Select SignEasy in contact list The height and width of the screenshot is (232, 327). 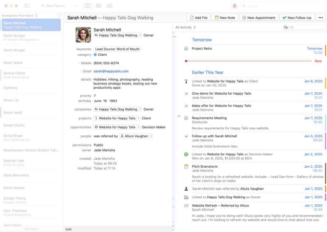click(x=31, y=88)
